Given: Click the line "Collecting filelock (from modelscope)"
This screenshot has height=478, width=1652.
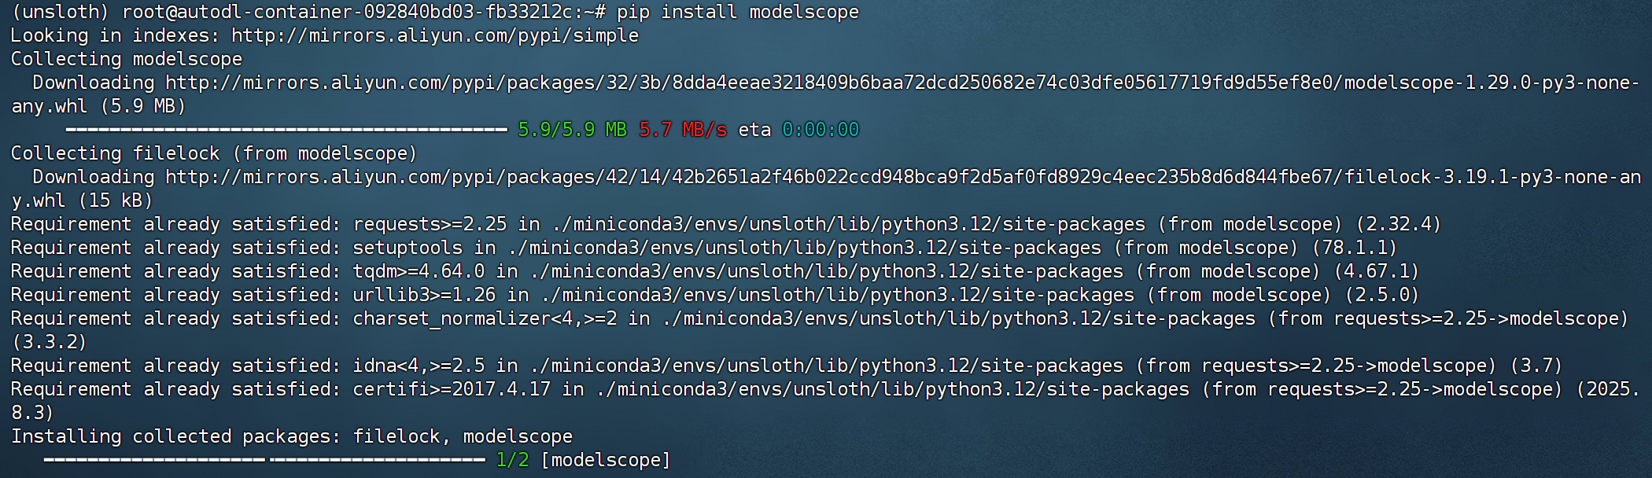Looking at the screenshot, I should pyautogui.click(x=214, y=154).
